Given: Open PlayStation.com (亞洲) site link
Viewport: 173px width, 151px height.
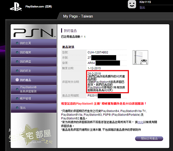Looking at the screenshot, I should point(39,7).
